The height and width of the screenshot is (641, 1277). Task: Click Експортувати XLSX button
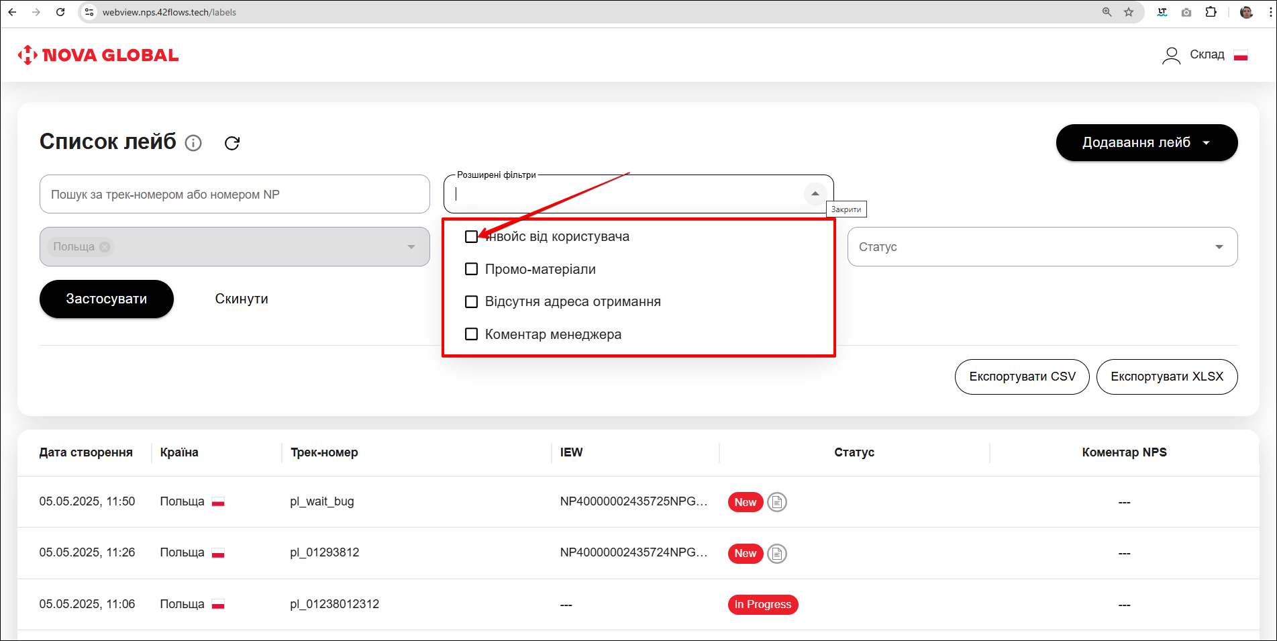pyautogui.click(x=1166, y=377)
